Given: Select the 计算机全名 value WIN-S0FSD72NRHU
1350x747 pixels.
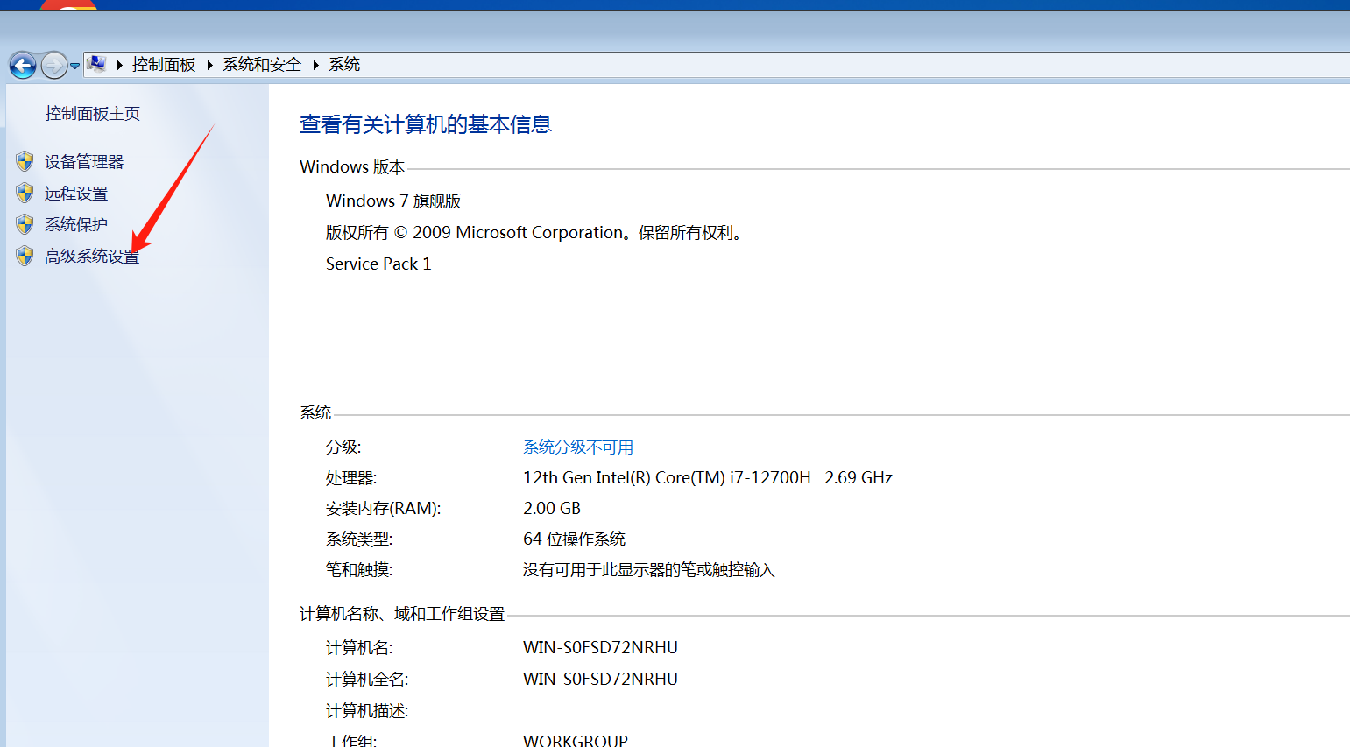Looking at the screenshot, I should click(600, 680).
